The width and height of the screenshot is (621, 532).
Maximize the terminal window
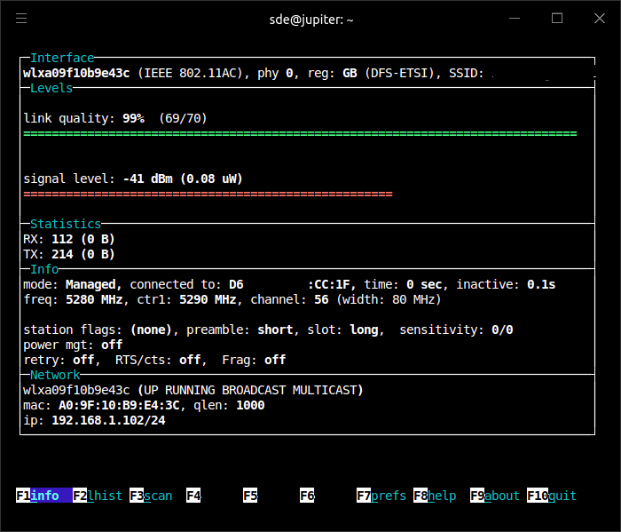point(557,19)
